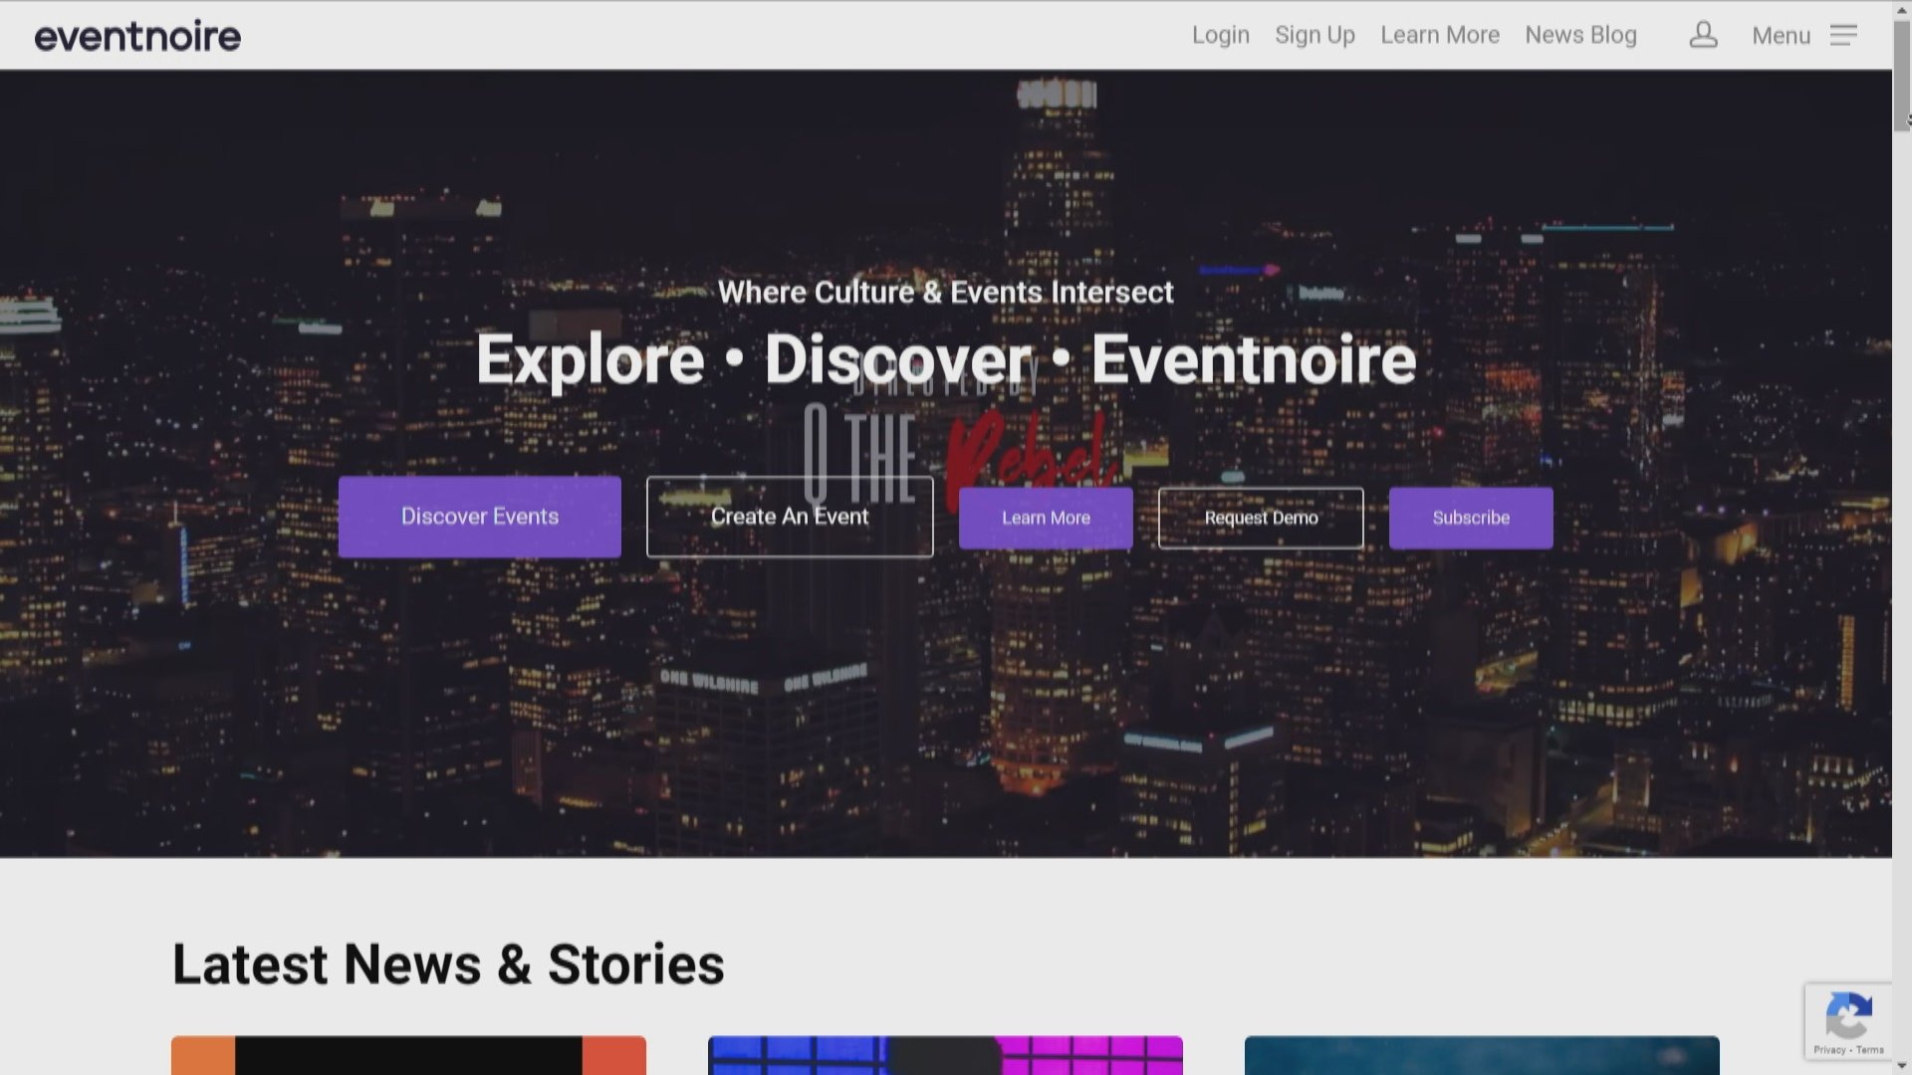The height and width of the screenshot is (1075, 1912).
Task: Click the purple Learn More button
Action: [1046, 518]
